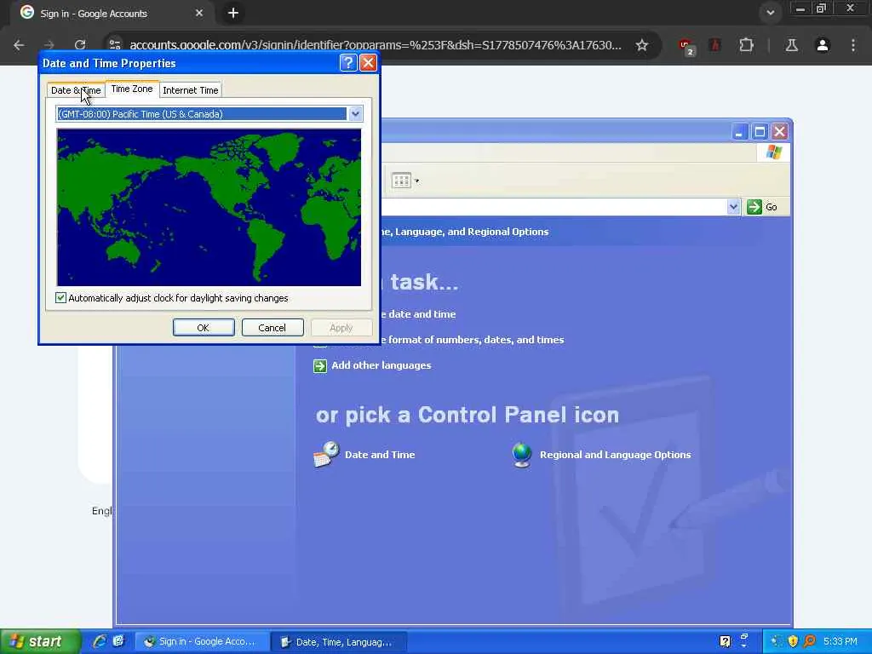This screenshot has width=872, height=654.
Task: Go back in the Chrome browser
Action: [x=19, y=45]
